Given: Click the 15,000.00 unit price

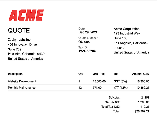Looking at the screenshot, I should point(99,81).
